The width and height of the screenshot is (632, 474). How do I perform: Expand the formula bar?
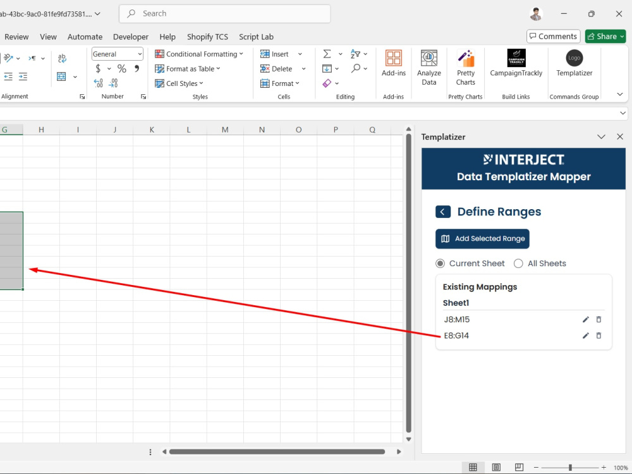tap(623, 113)
